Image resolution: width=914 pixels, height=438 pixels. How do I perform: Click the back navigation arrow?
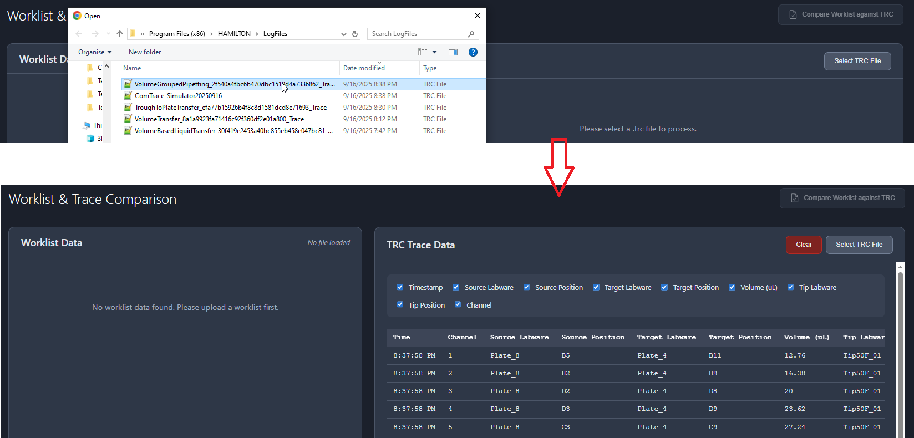(x=79, y=34)
